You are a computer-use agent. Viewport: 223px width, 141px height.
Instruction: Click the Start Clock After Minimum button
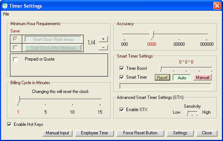point(53,48)
